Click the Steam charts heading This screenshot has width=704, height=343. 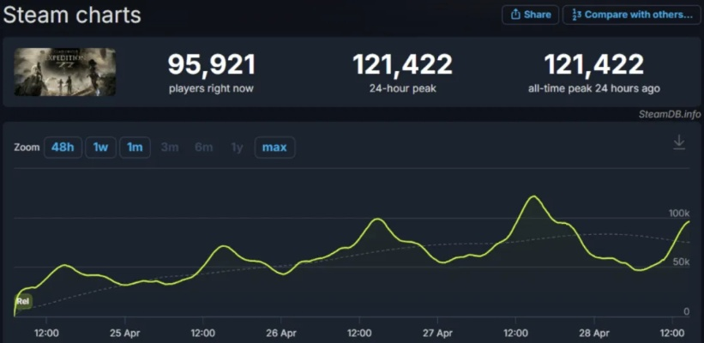[x=72, y=15]
